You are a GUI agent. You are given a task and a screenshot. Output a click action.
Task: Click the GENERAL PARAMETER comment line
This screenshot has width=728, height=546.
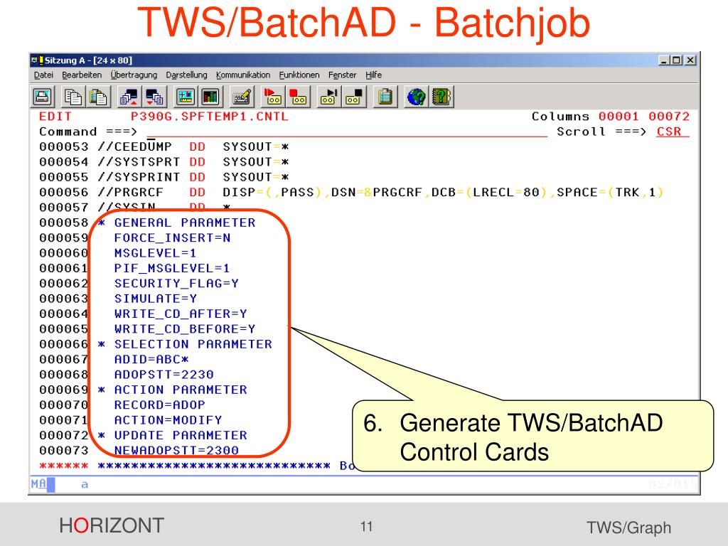(x=176, y=223)
